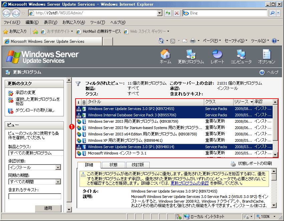Screen dimensions: 284x221
Task: Open the 編集(E) menu
Action: coord(32,22)
